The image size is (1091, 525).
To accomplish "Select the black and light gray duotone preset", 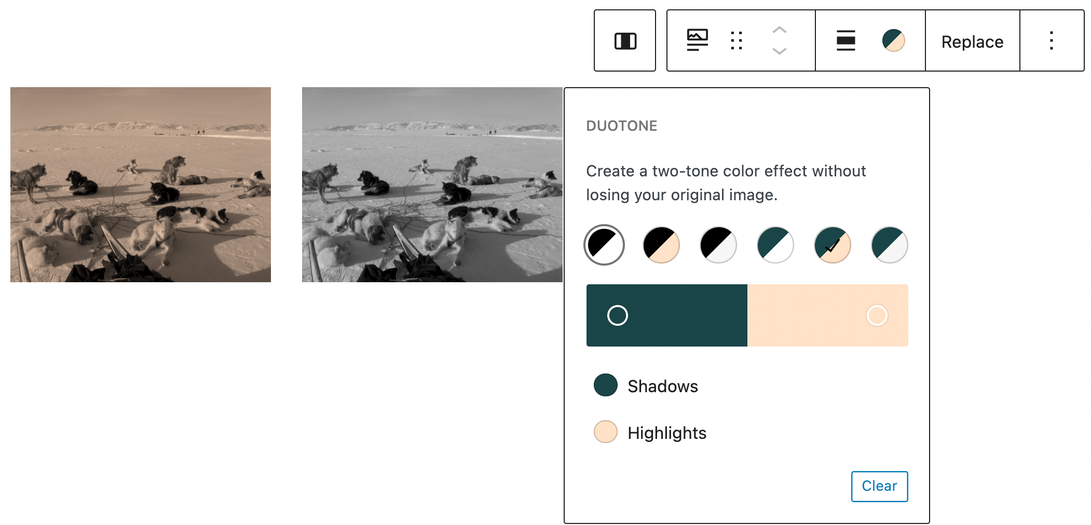I will click(x=718, y=245).
